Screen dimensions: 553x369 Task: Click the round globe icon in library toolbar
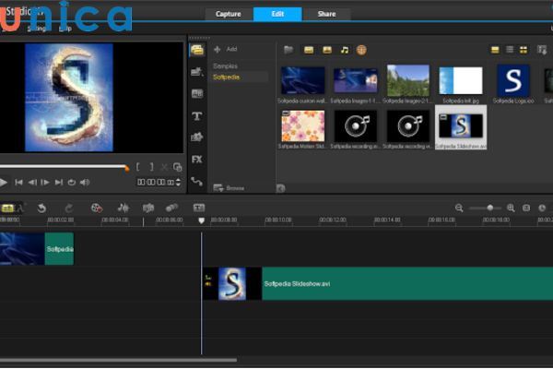pos(361,50)
